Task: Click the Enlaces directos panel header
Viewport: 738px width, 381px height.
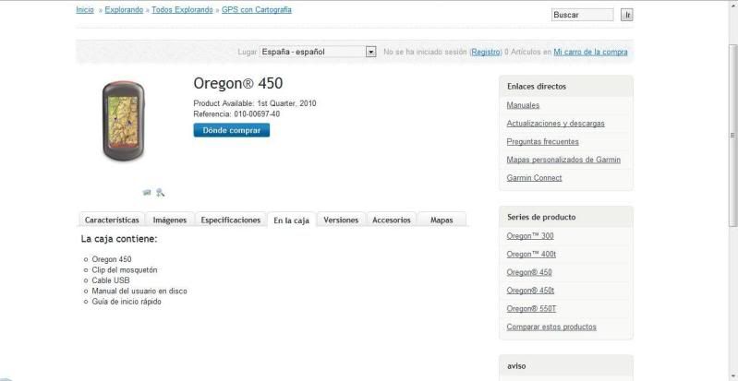Action: [565, 87]
